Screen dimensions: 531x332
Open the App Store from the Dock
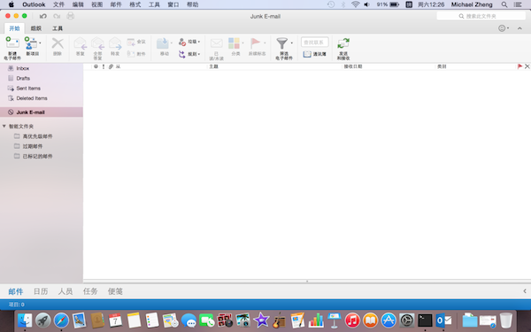tap(389, 320)
